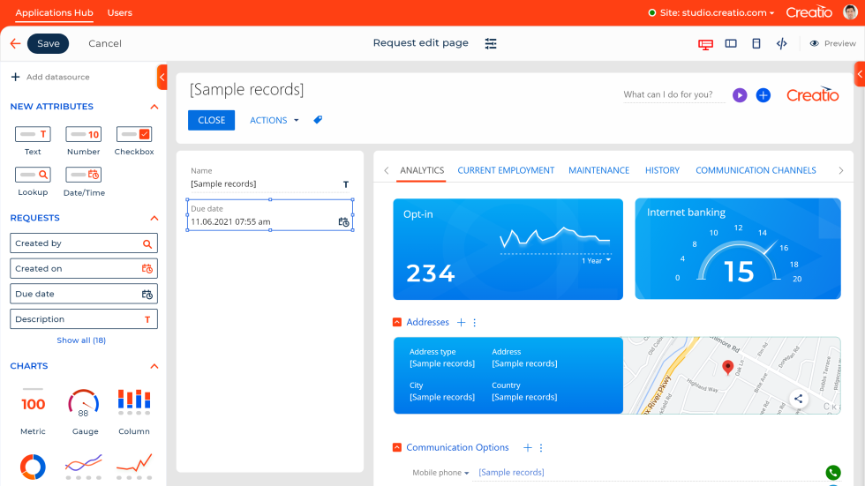Collapse the Communication Options section toggle
This screenshot has width=865, height=486.
pos(397,448)
